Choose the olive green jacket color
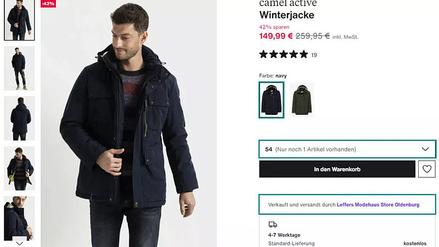 [x=302, y=100]
